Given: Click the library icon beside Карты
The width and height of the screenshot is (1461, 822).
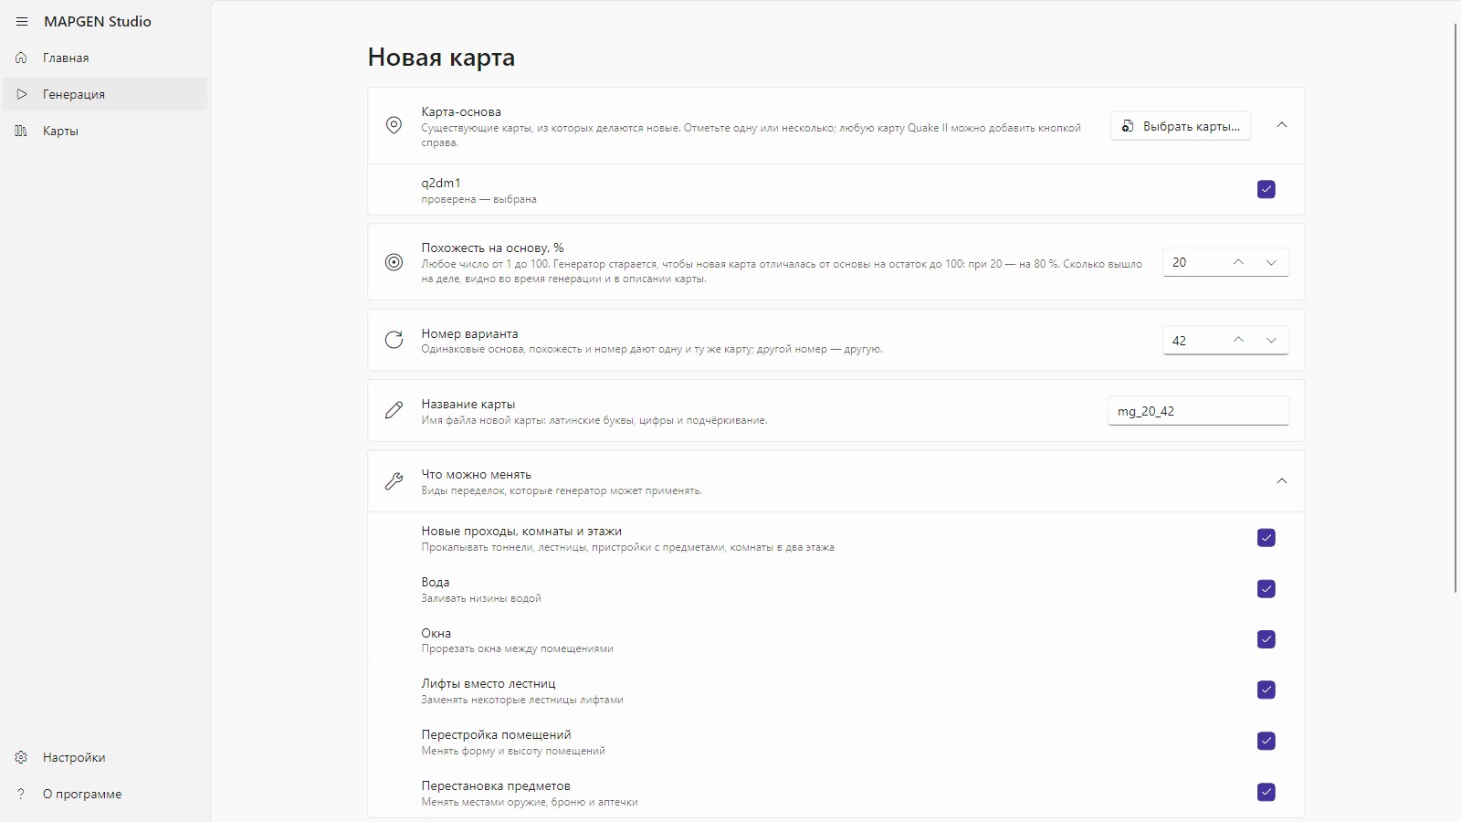Looking at the screenshot, I should [21, 131].
